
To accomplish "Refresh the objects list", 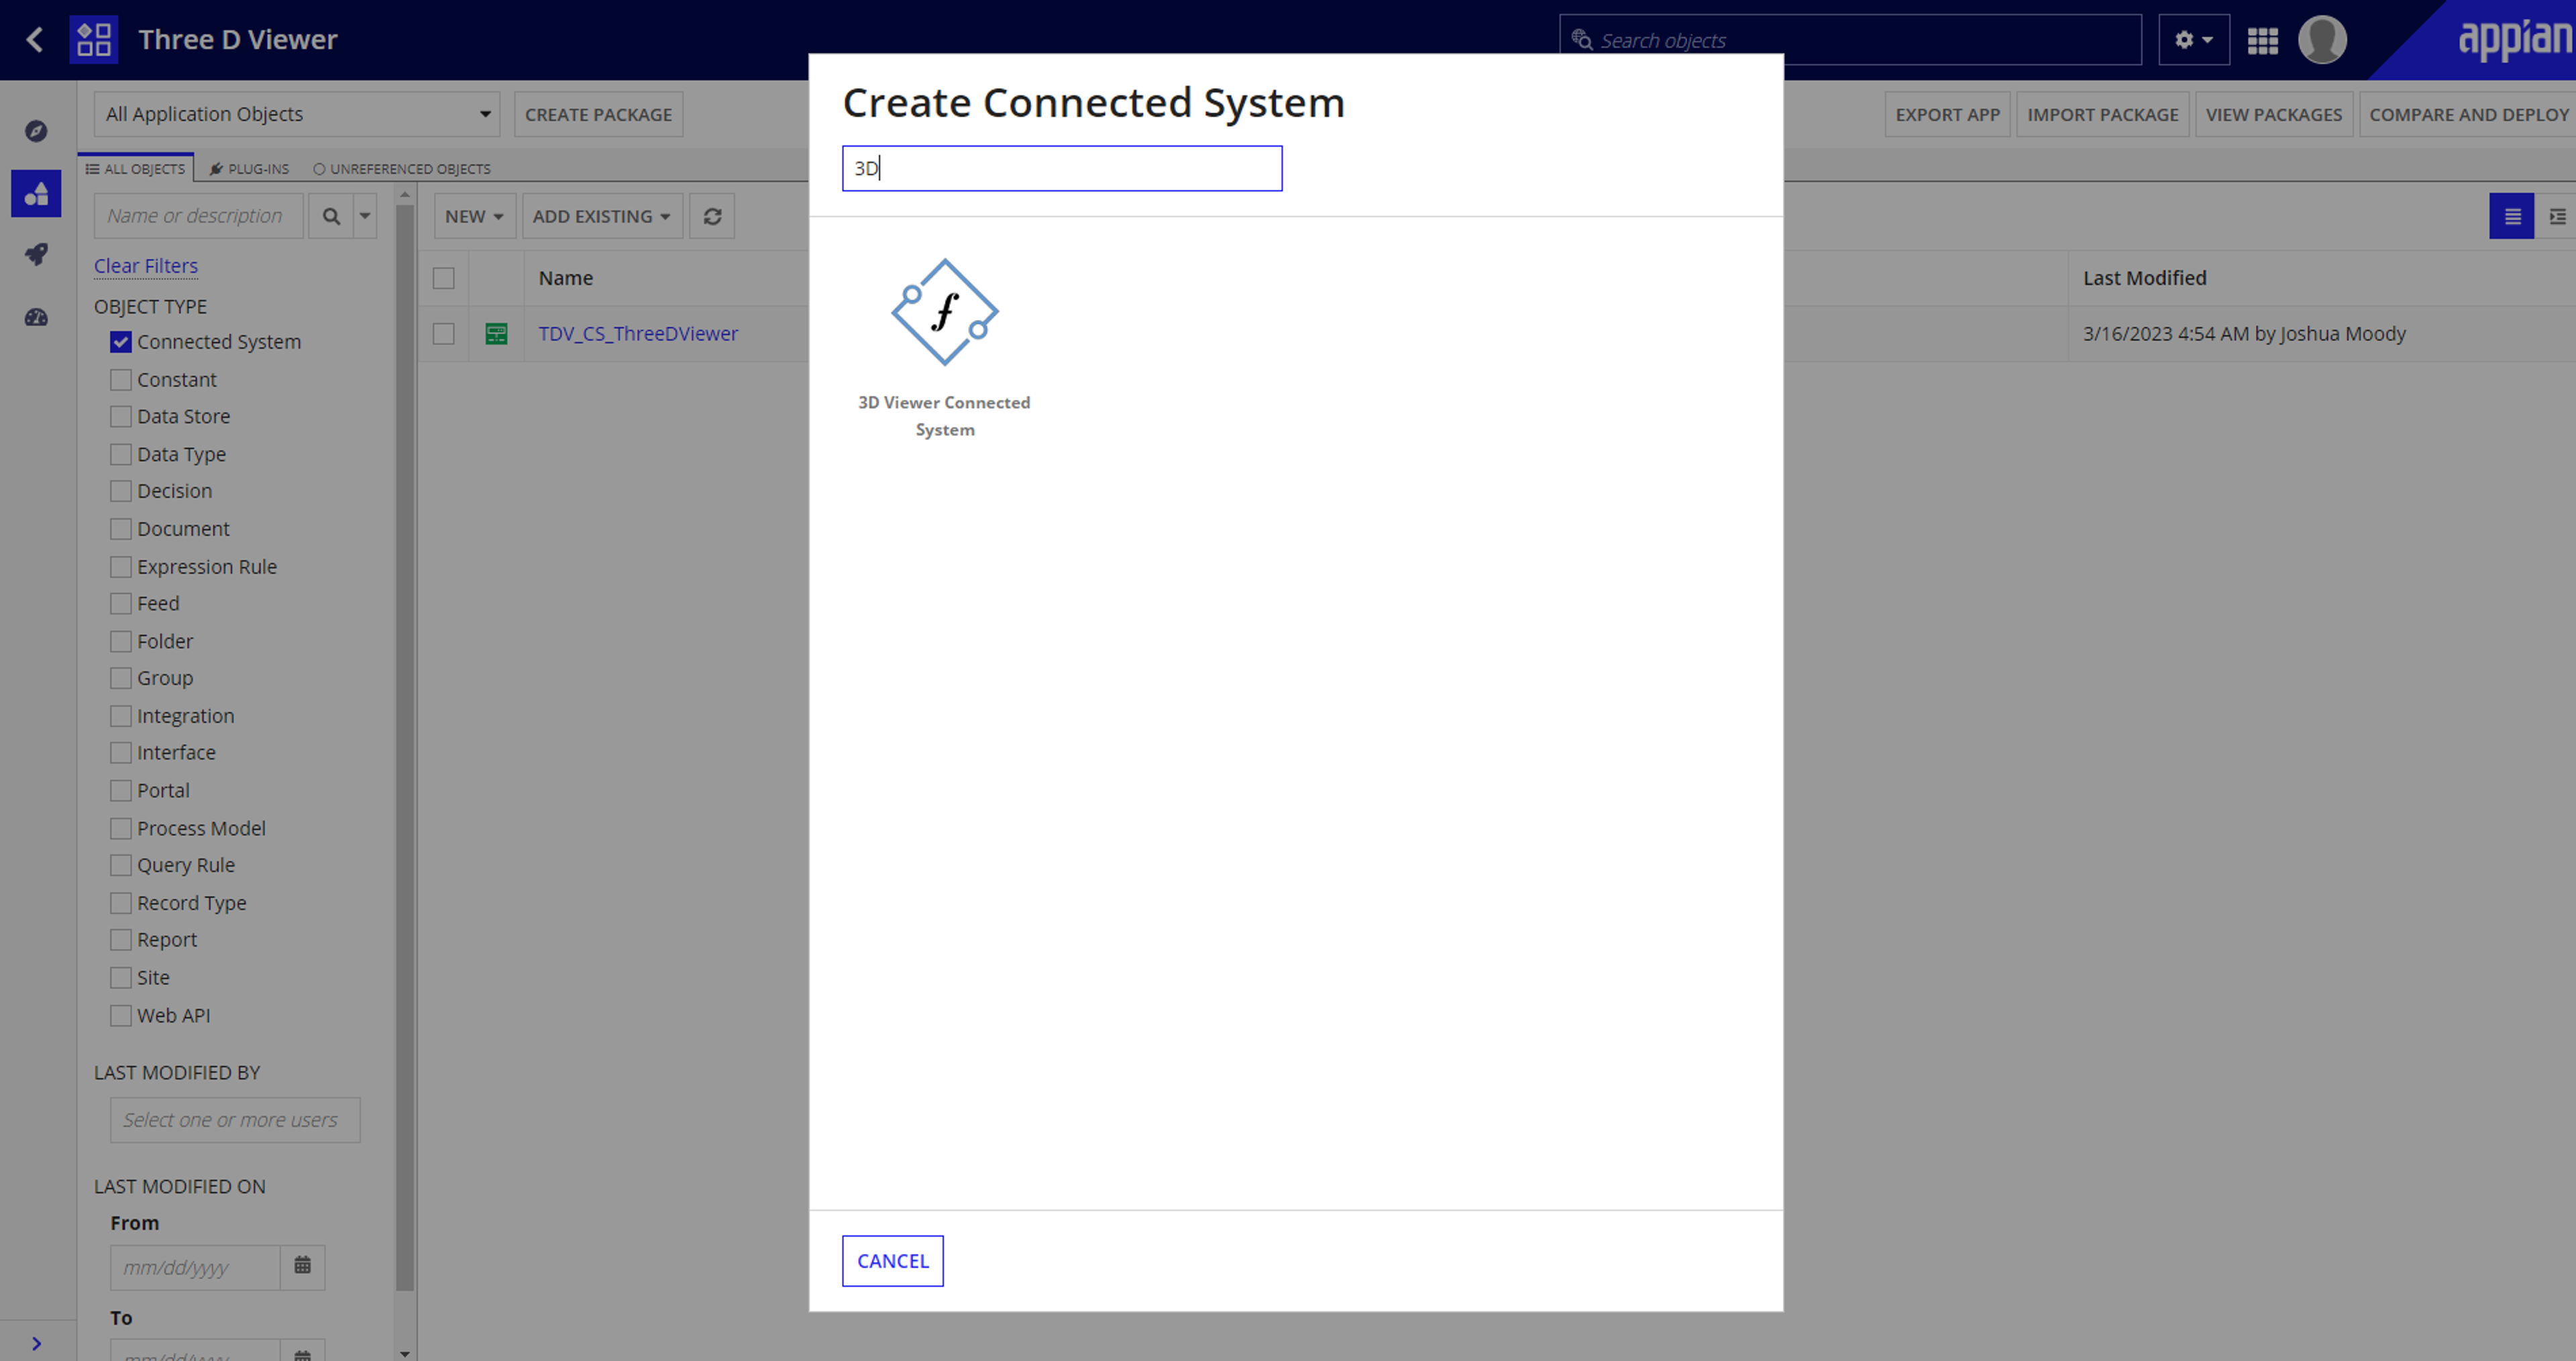I will pyautogui.click(x=712, y=216).
